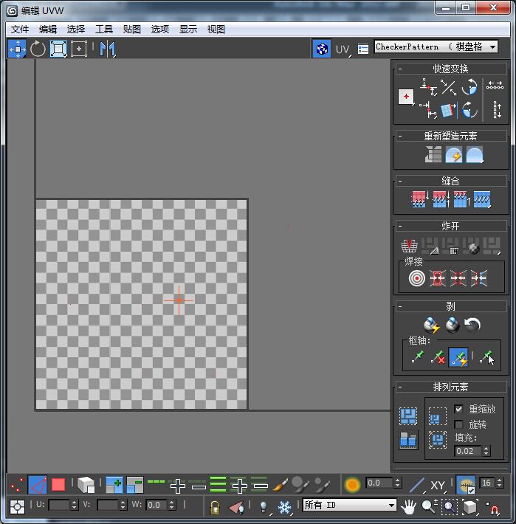The height and width of the screenshot is (524, 516).
Task: Click the Pan view hand icon
Action: pyautogui.click(x=408, y=506)
